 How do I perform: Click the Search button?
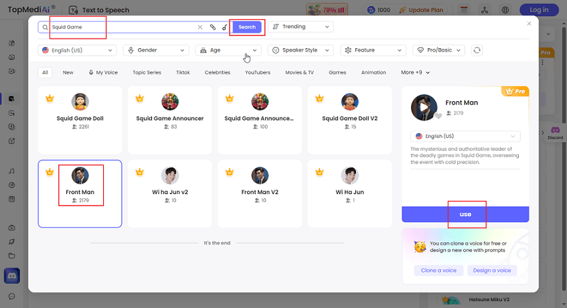click(x=247, y=27)
